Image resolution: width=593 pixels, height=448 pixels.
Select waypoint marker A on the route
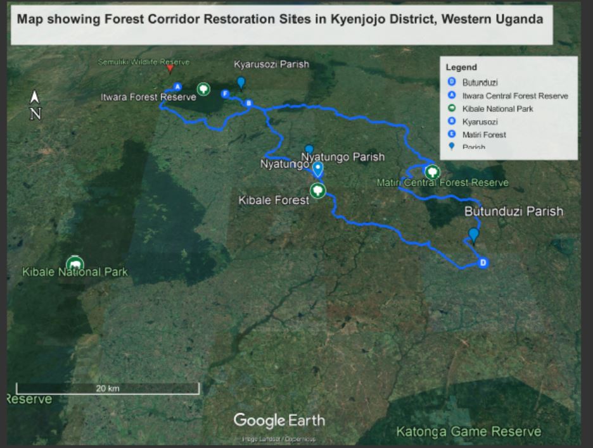[x=177, y=86]
